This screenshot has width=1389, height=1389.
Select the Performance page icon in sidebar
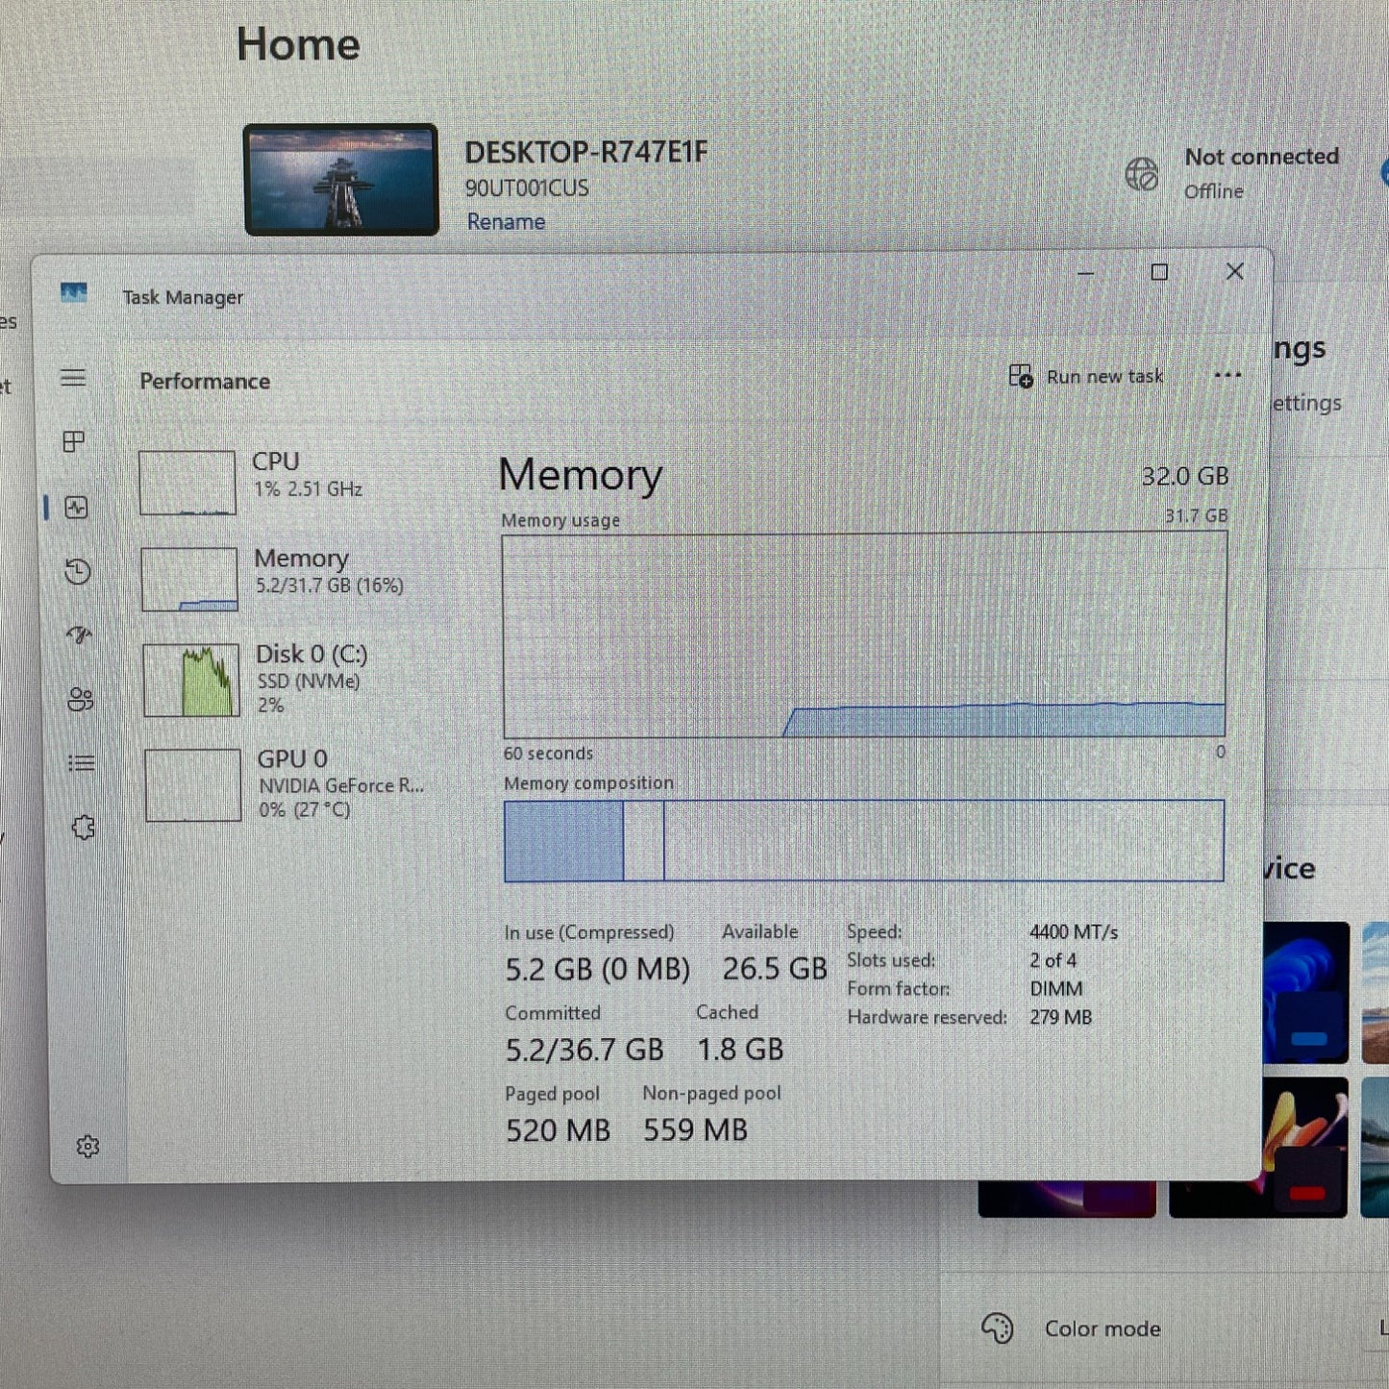(x=76, y=508)
